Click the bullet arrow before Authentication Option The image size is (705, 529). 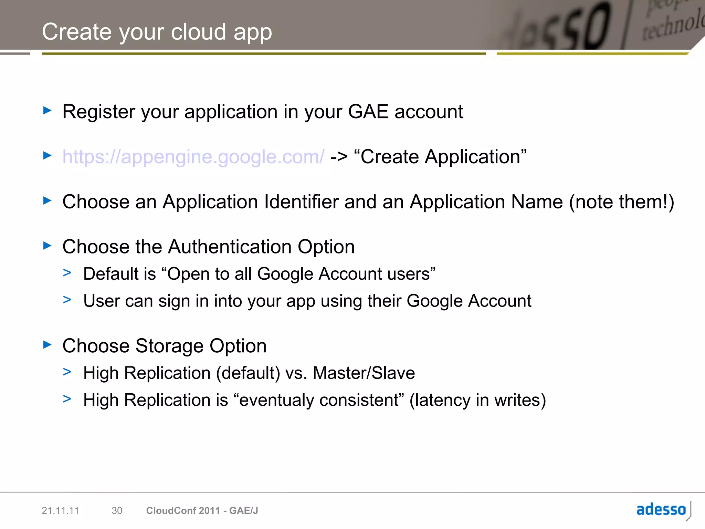click(x=48, y=246)
